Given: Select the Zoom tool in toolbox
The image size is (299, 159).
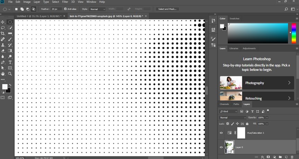Looking at the screenshot, I should 10,74.
